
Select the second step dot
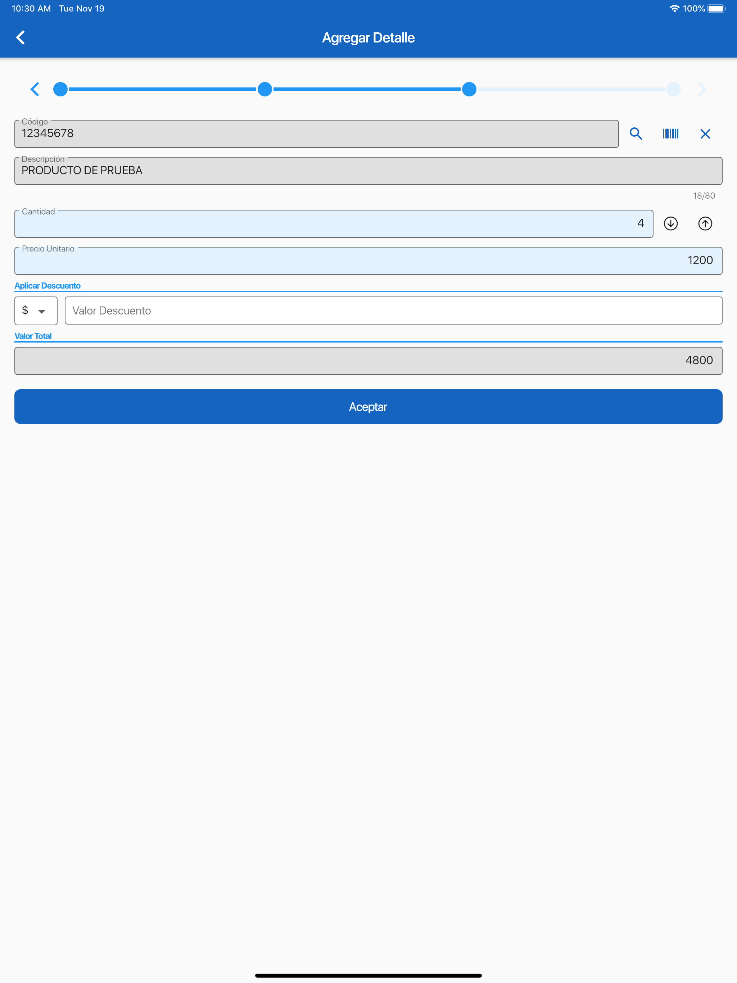coord(265,89)
